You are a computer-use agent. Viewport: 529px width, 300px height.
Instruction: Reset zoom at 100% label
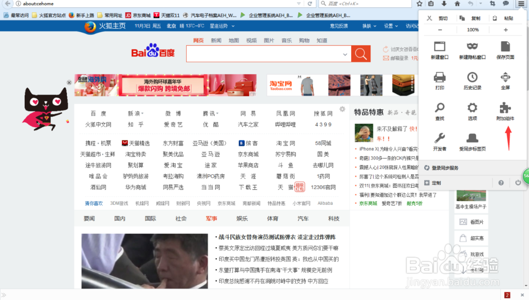click(472, 30)
